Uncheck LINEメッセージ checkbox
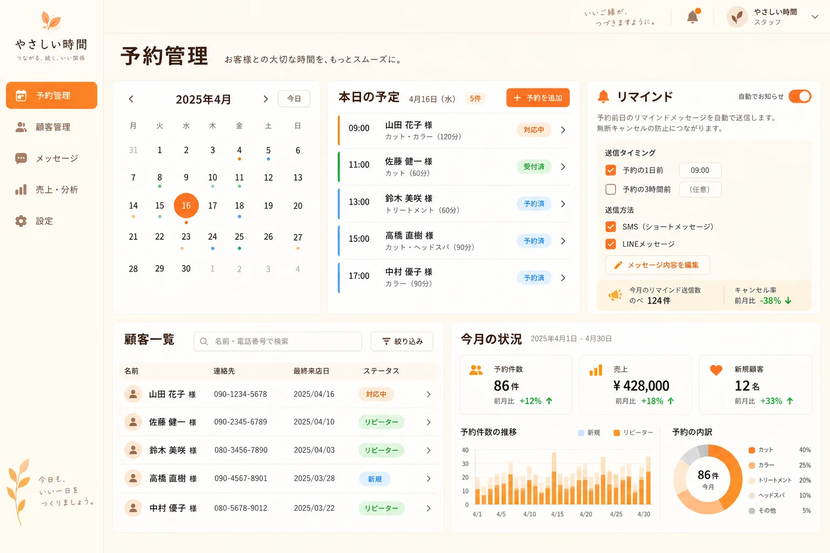 point(611,244)
